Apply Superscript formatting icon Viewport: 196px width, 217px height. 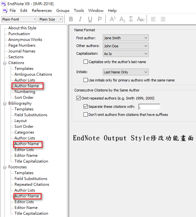click(113, 19)
